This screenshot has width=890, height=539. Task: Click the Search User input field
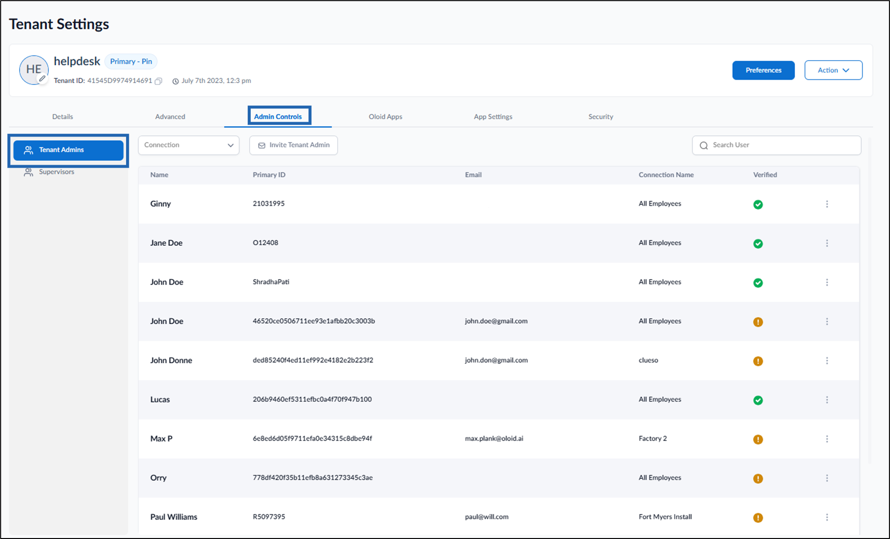777,145
